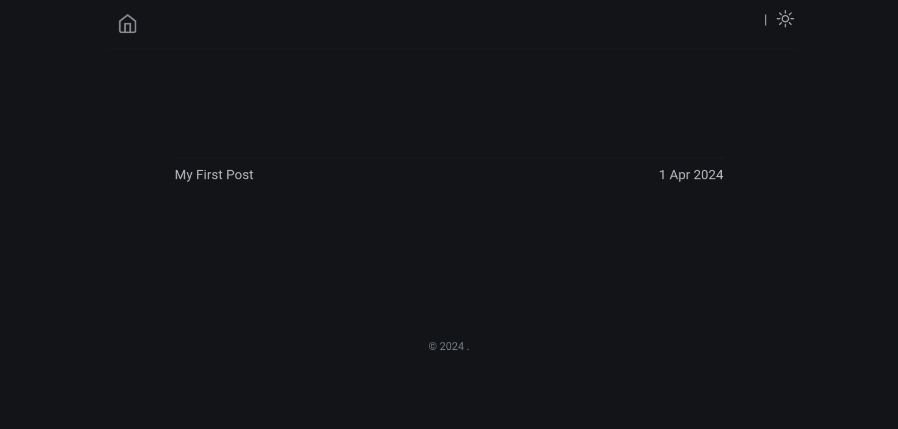898x429 pixels.
Task: Click the word Post in the title
Action: [239, 175]
